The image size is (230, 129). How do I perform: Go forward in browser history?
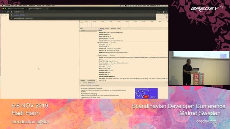click(5, 12)
